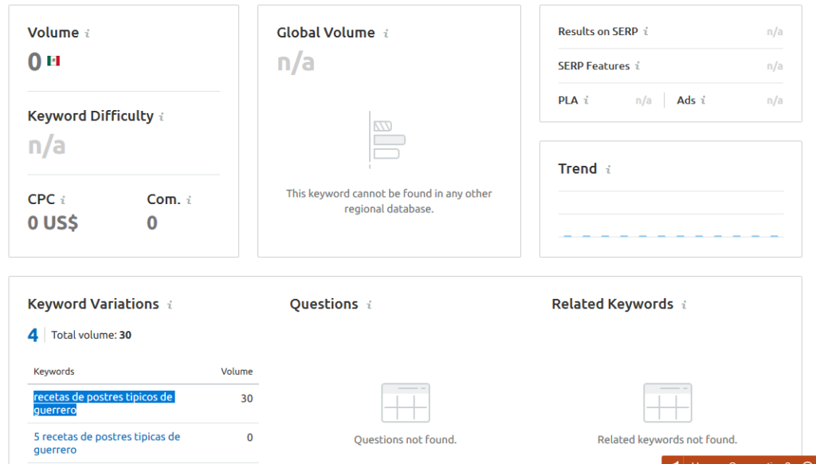Open keyword 5 recetas de postres tipicas de guerrero
This screenshot has height=464, width=816.
(106, 443)
